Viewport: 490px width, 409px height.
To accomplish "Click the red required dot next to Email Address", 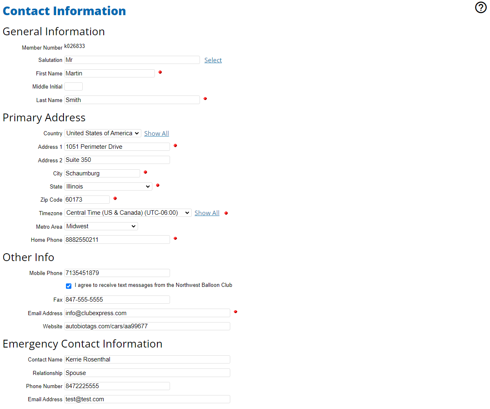I will click(235, 312).
